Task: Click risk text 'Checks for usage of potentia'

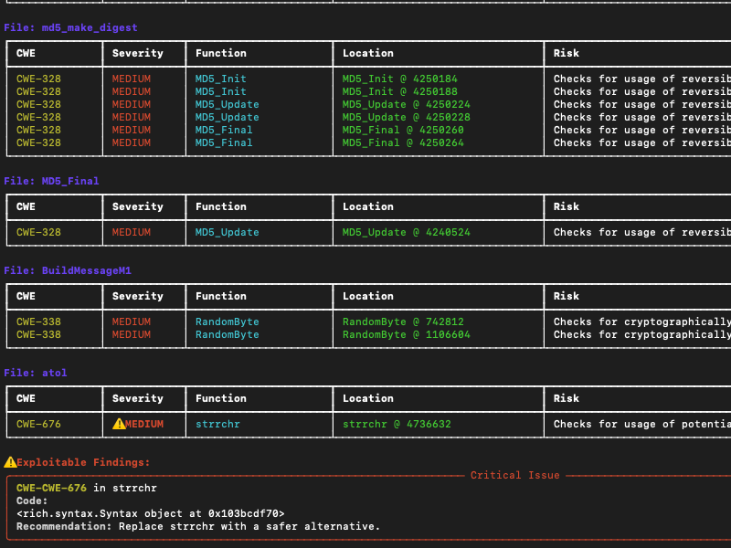Action: [x=642, y=424]
